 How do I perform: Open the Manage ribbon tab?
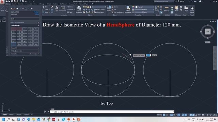point(42,4)
